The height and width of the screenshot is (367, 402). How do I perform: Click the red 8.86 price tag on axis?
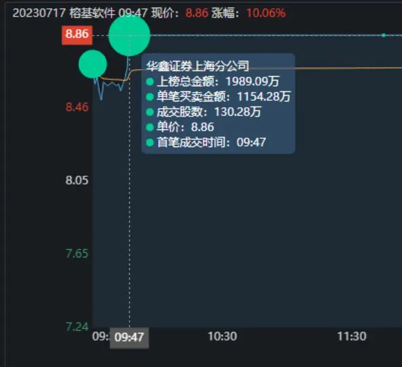tap(77, 34)
